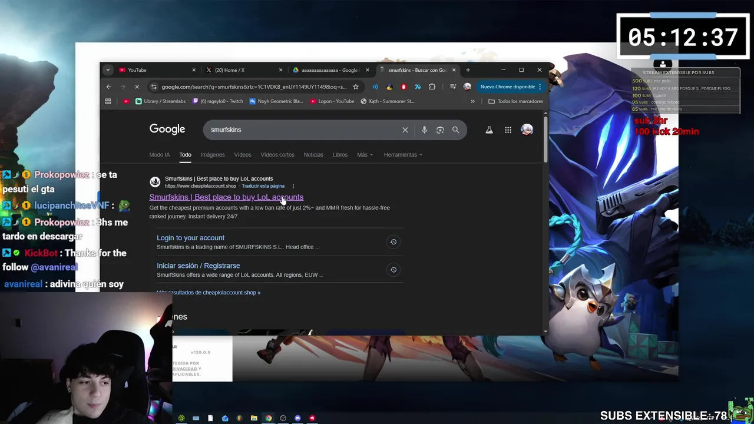
Task: Bookmark this page with the star icon
Action: [x=356, y=87]
